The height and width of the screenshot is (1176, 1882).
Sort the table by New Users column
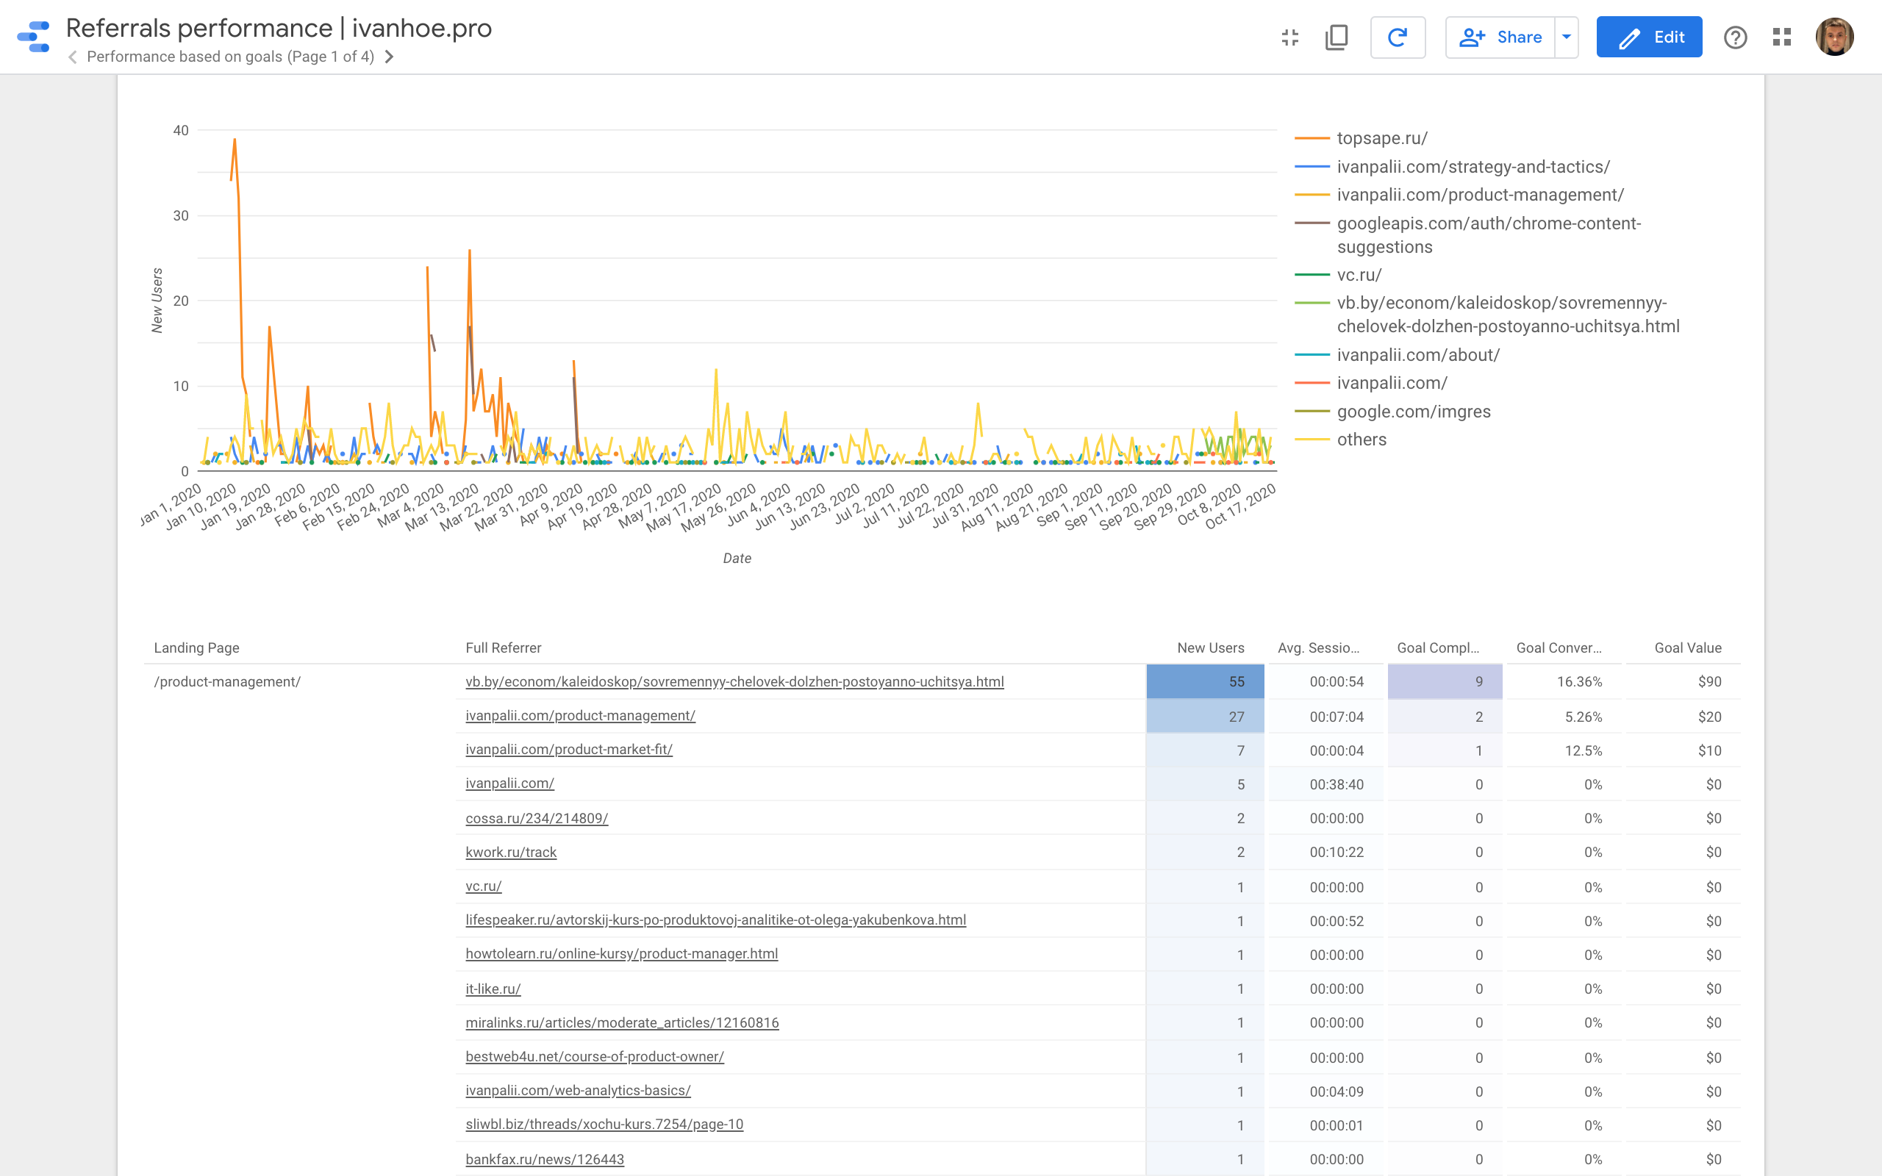coord(1211,647)
